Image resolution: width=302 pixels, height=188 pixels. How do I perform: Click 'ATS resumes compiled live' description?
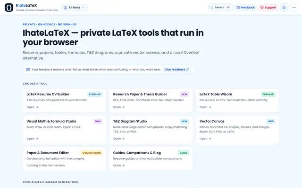point(57,100)
